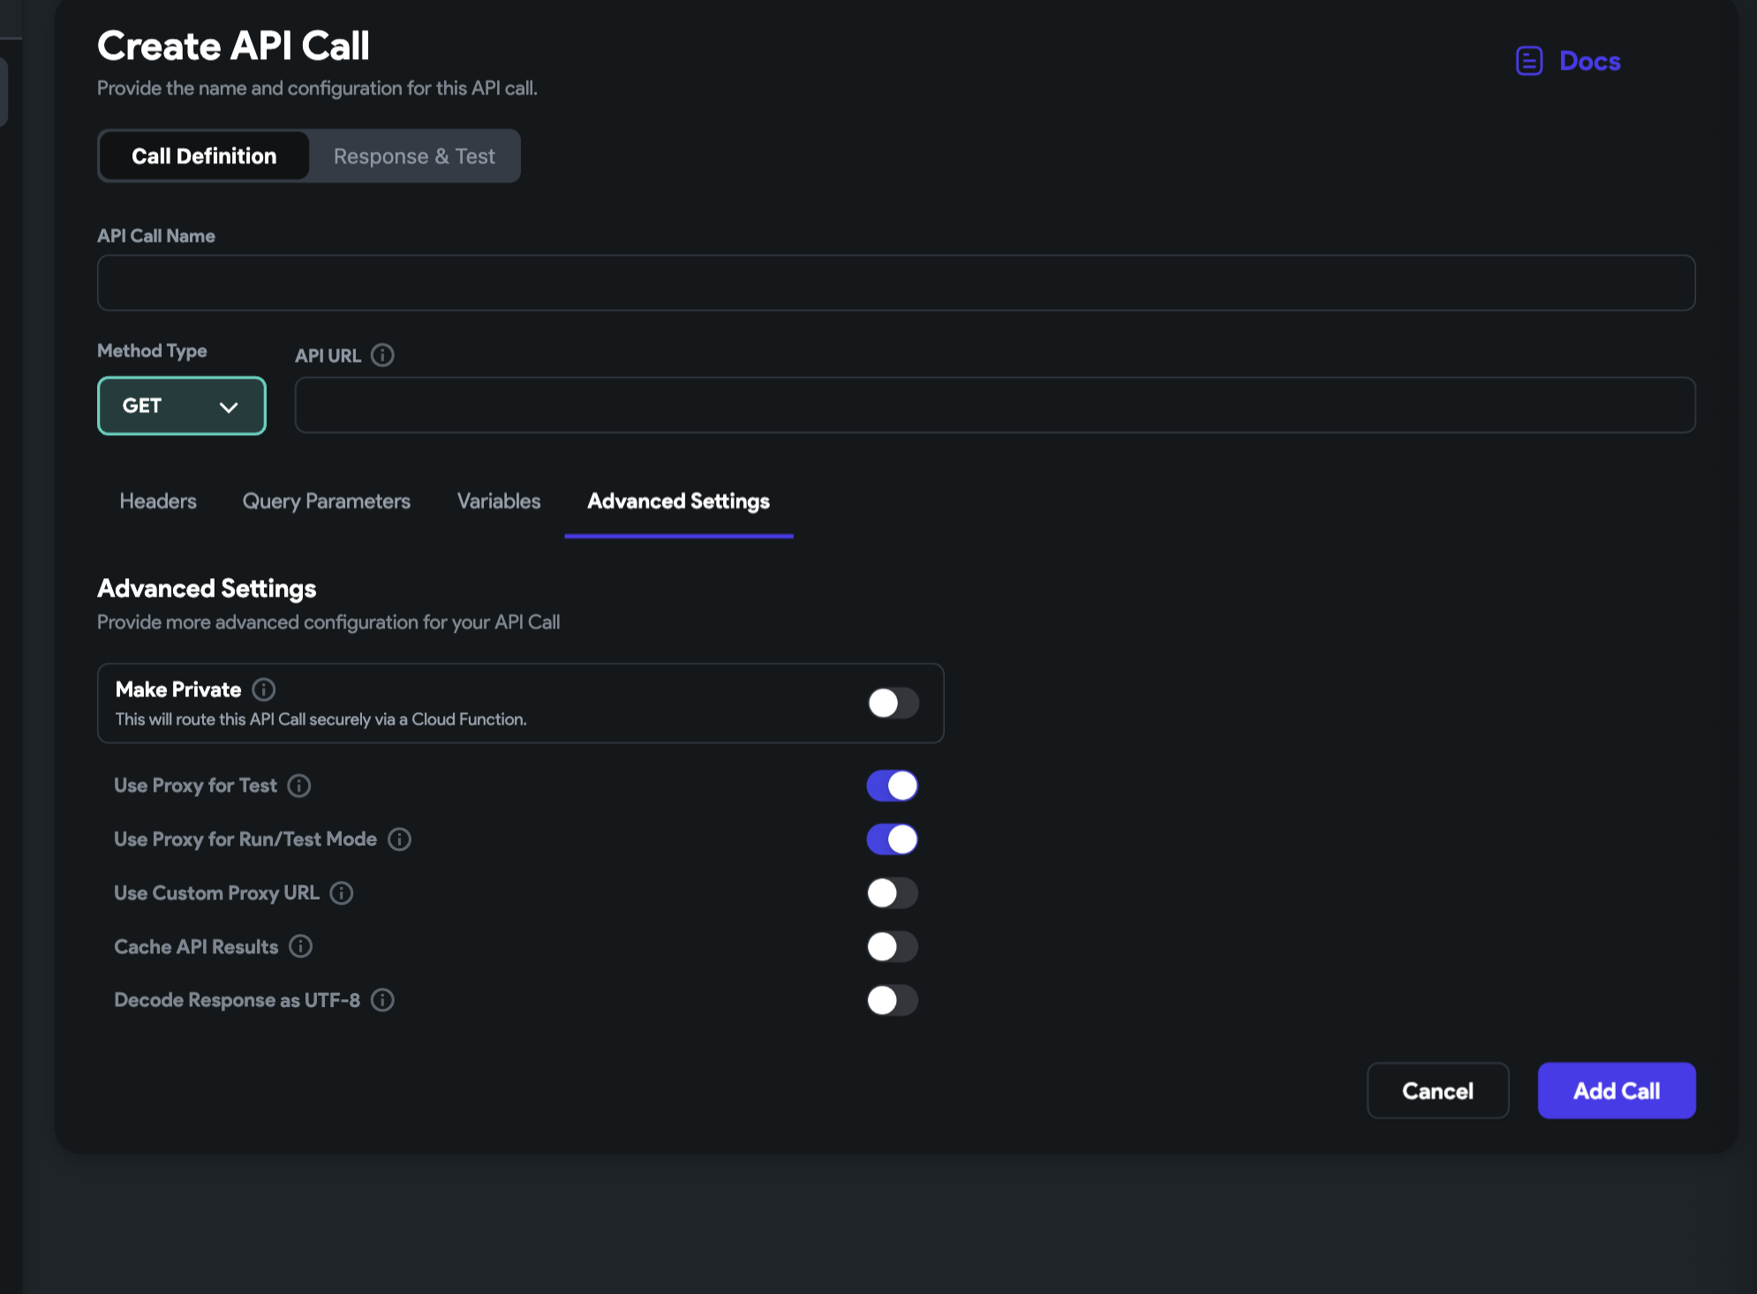Click the Cancel button
The width and height of the screenshot is (1757, 1294).
[x=1437, y=1091]
